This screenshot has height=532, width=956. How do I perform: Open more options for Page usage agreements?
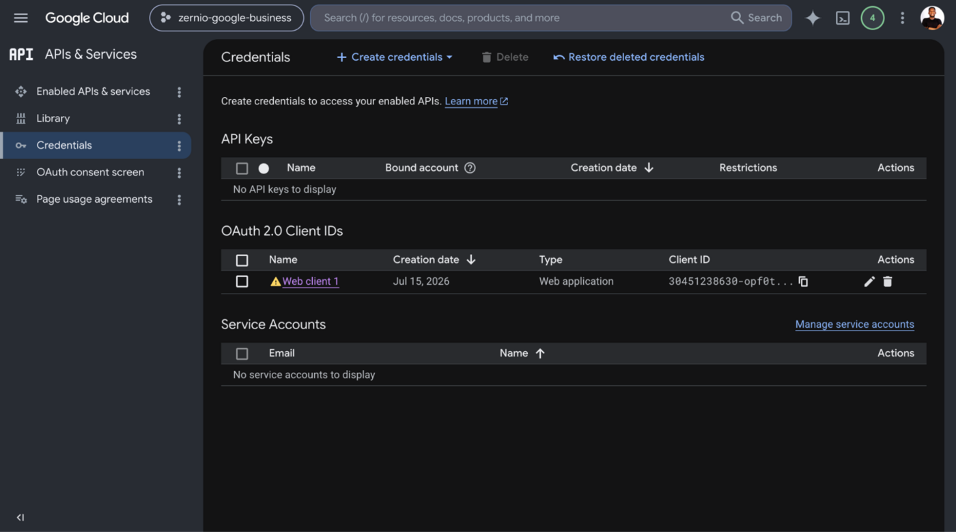pyautogui.click(x=179, y=199)
